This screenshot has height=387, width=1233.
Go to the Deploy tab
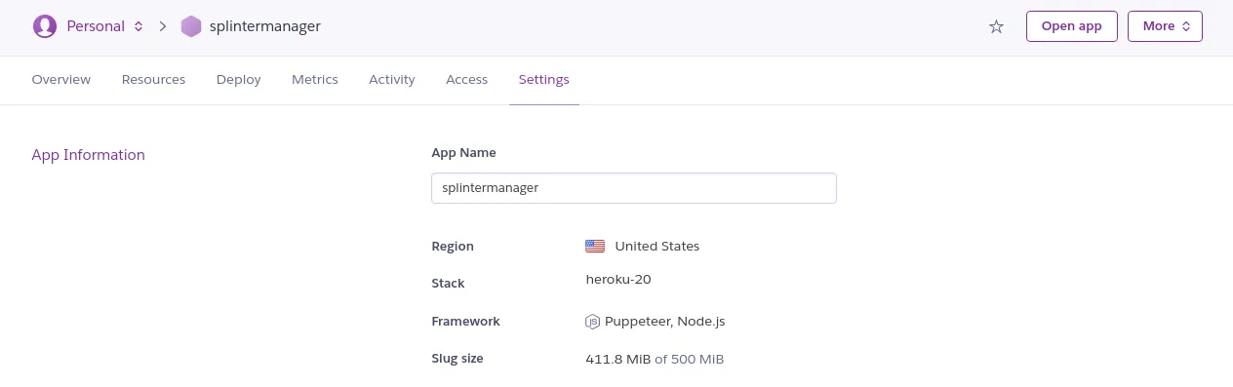[239, 79]
